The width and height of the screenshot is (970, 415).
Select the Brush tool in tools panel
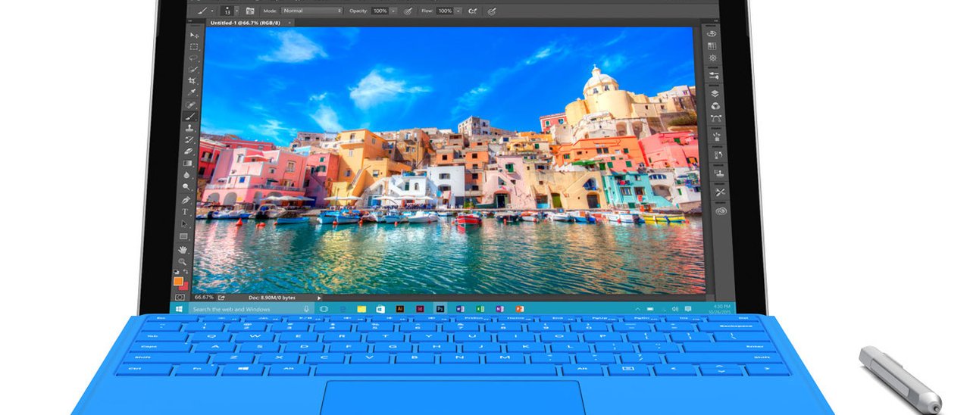[x=191, y=117]
